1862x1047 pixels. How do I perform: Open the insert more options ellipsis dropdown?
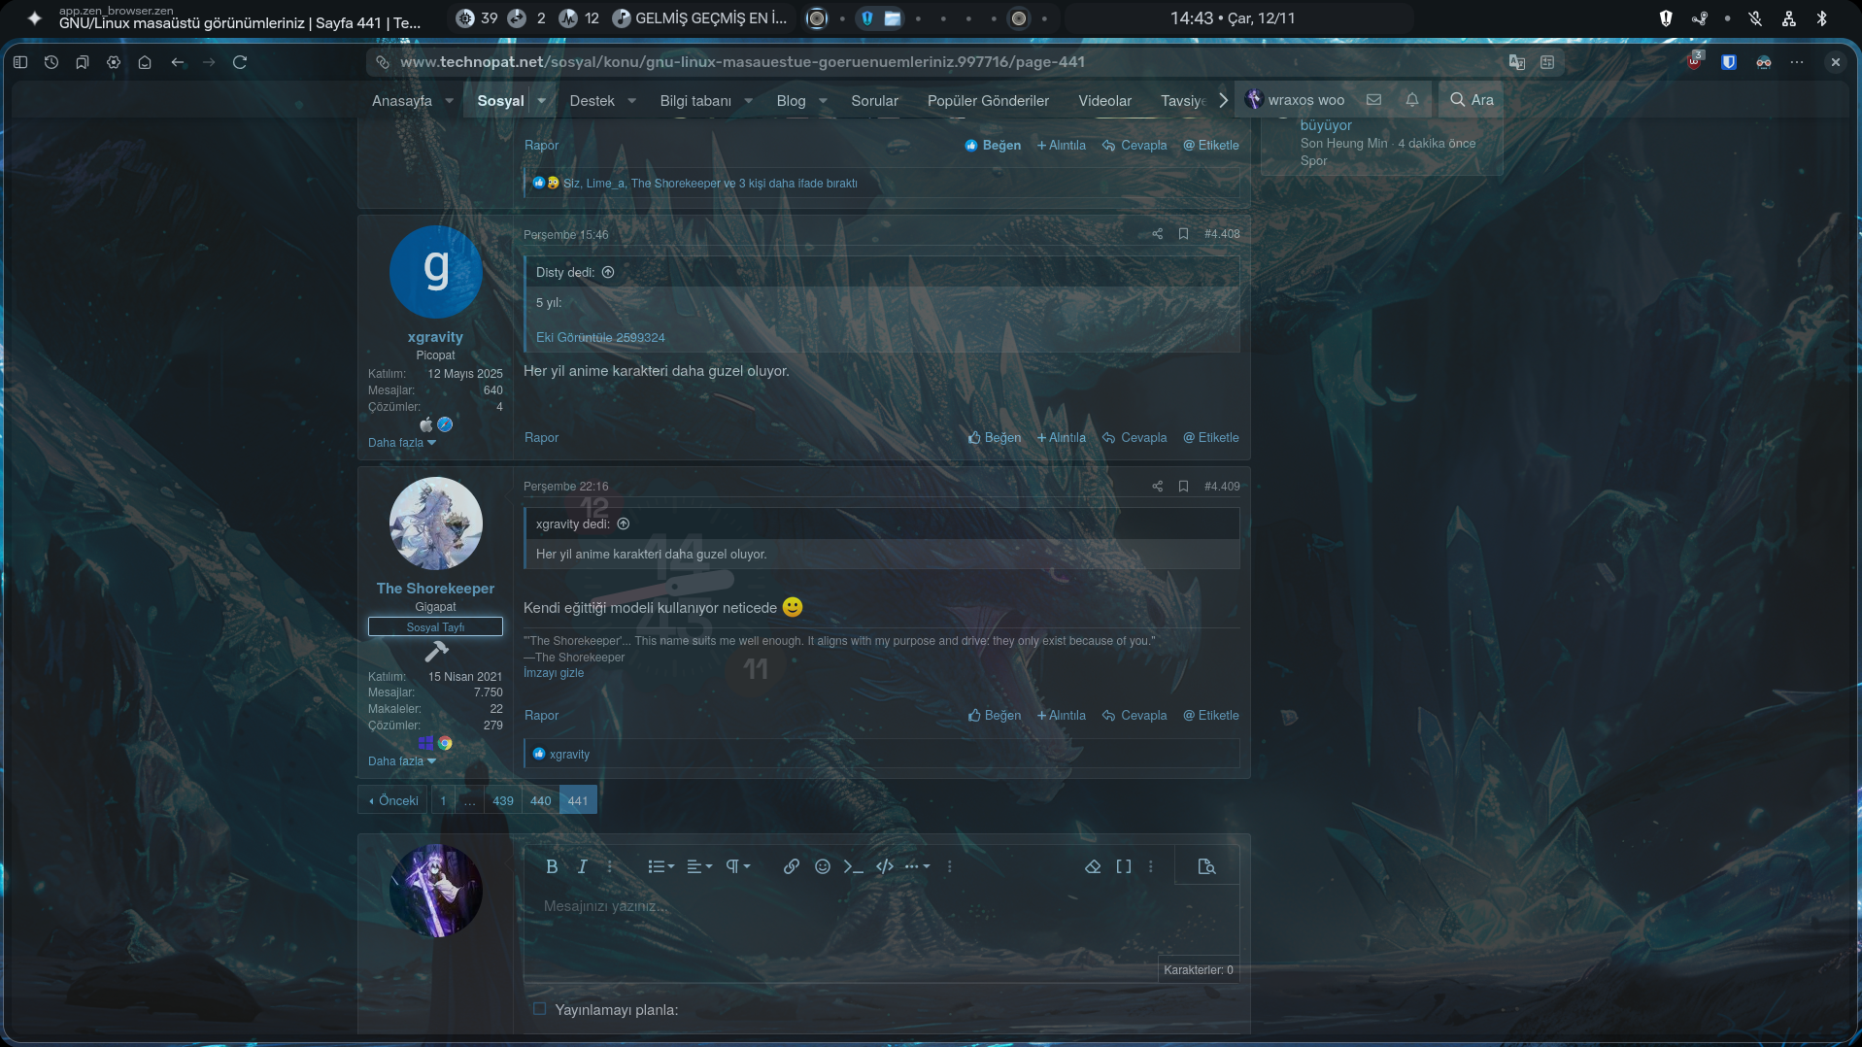coord(917,866)
